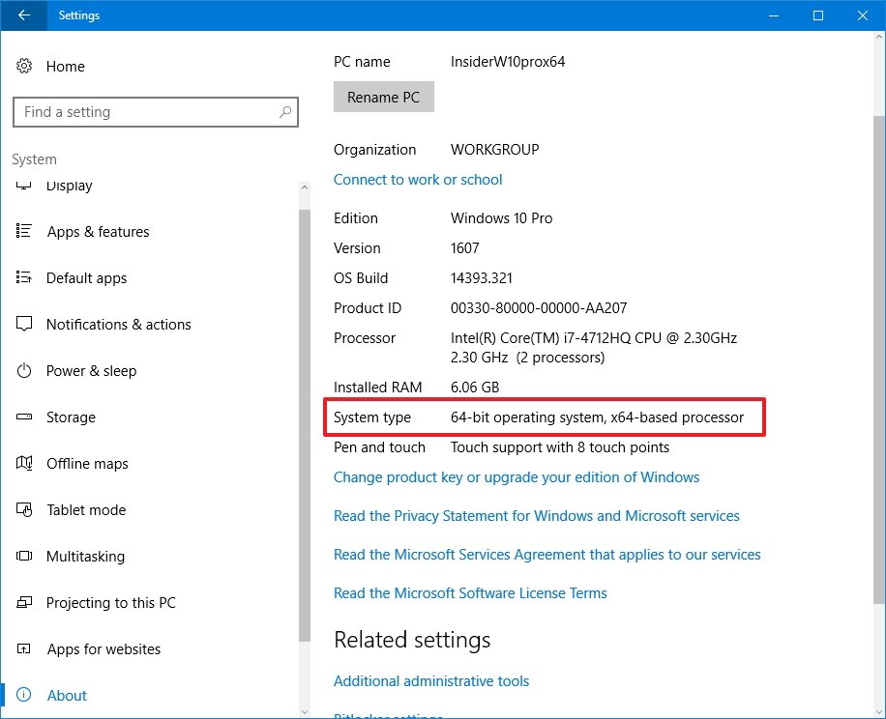Click the Offline maps icon
Screen dimensions: 886x719
24,464
